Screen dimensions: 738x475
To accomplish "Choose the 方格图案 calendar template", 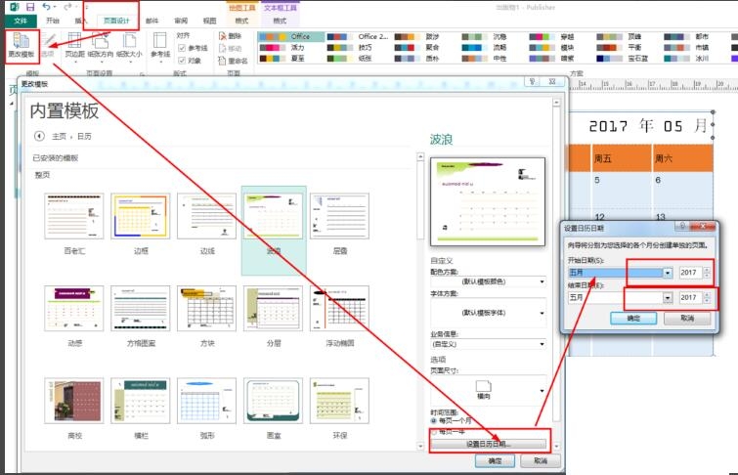I will click(x=140, y=316).
